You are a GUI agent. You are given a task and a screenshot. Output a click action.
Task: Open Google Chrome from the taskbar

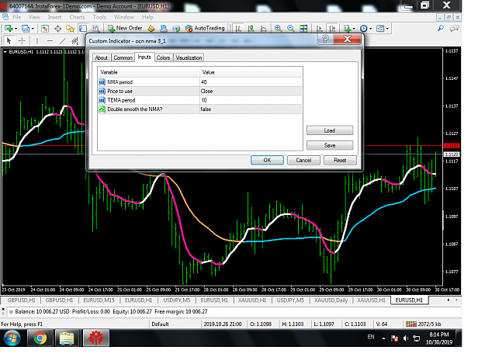click(40, 338)
